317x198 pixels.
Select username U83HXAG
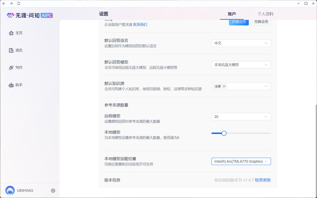[x=25, y=190]
